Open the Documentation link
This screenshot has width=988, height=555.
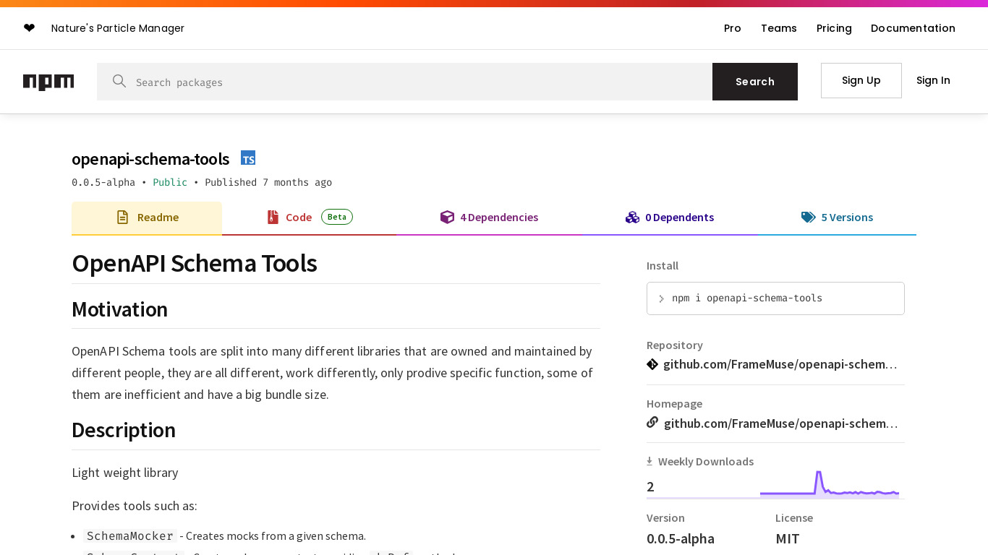913,28
